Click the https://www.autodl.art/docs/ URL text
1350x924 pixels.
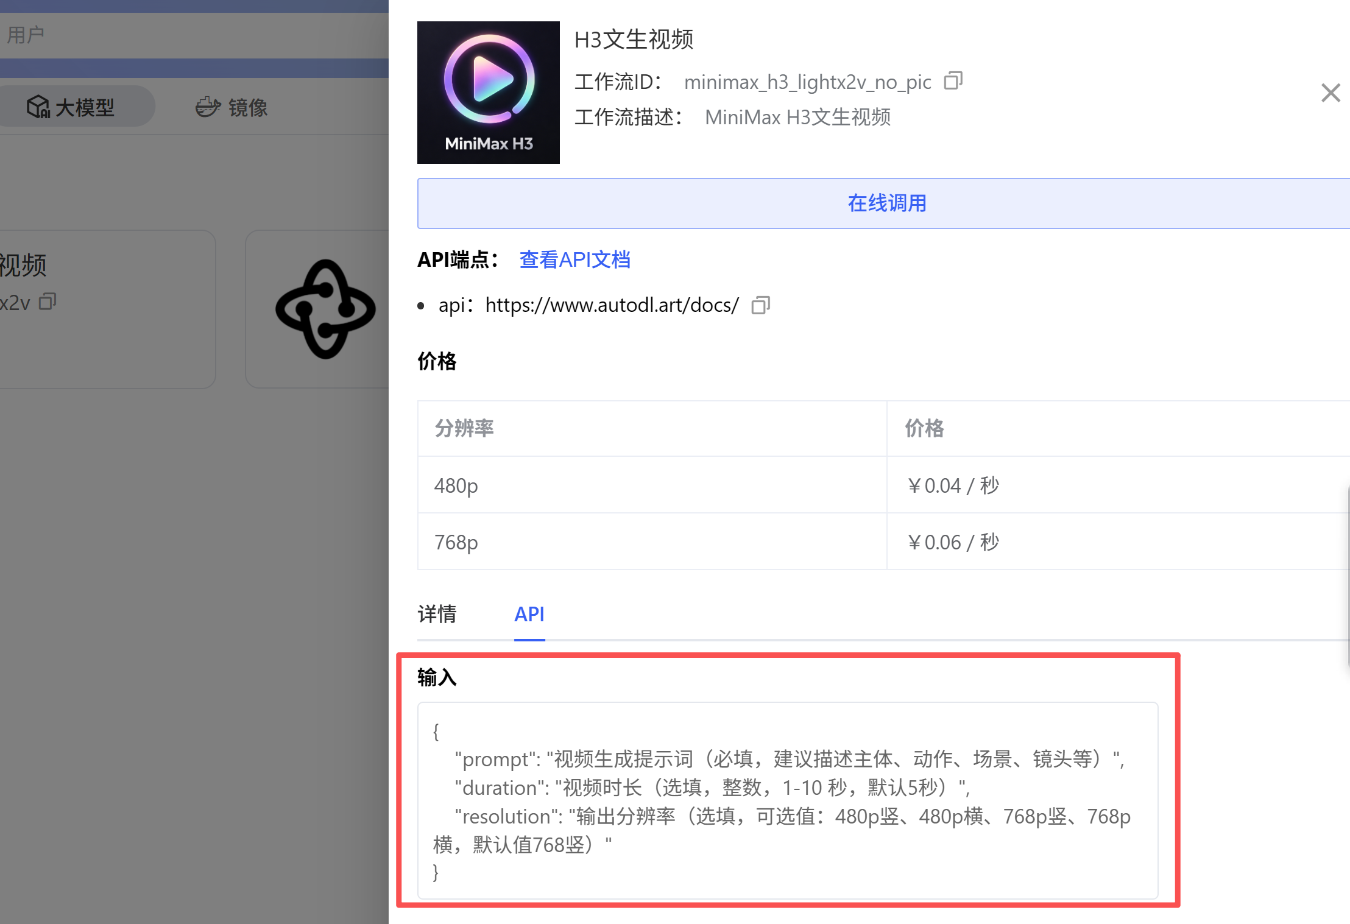(612, 305)
